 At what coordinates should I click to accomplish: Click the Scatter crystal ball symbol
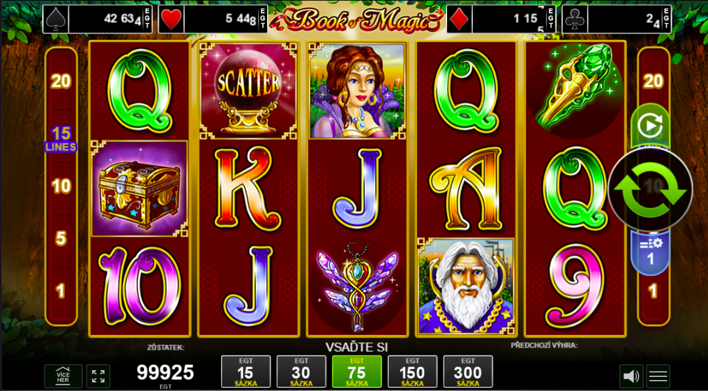point(248,91)
